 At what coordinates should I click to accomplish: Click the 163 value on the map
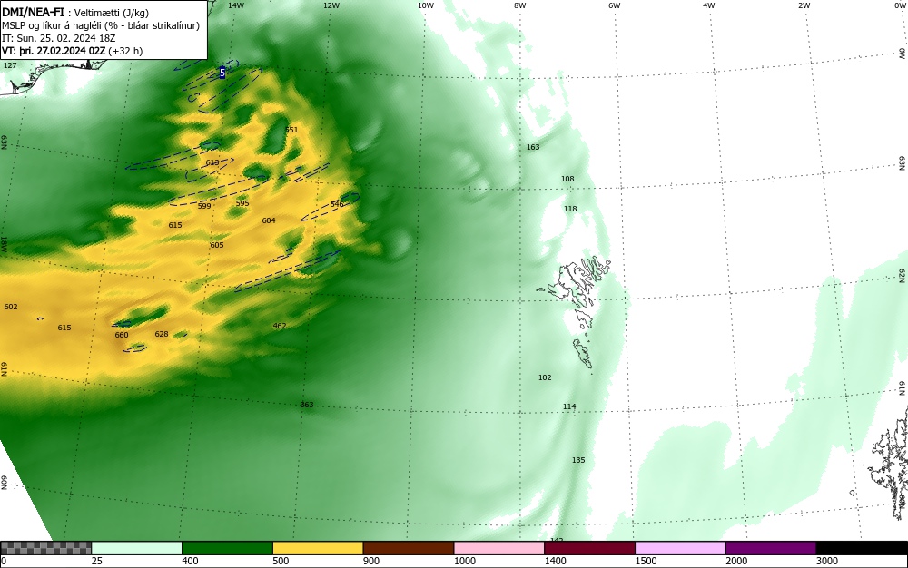pyautogui.click(x=533, y=147)
